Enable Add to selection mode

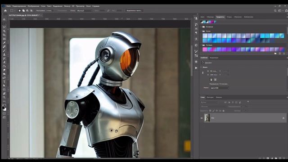point(23,11)
